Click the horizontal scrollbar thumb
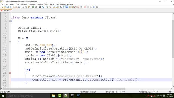 pyautogui.click(x=64, y=88)
